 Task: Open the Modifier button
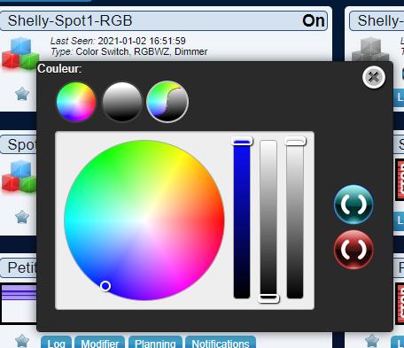click(99, 343)
